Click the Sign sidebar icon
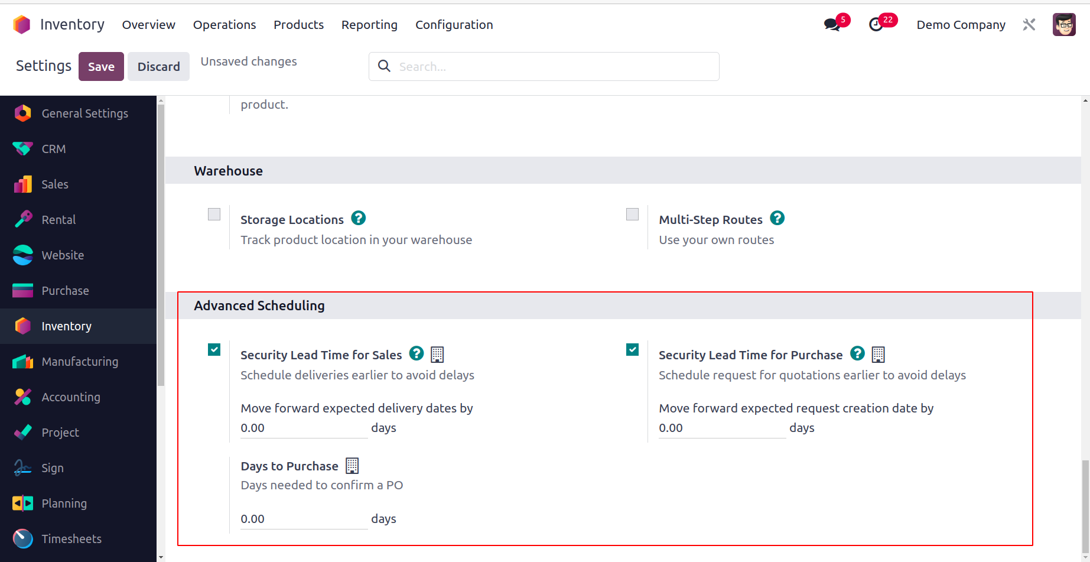The image size is (1090, 562). pyautogui.click(x=22, y=468)
